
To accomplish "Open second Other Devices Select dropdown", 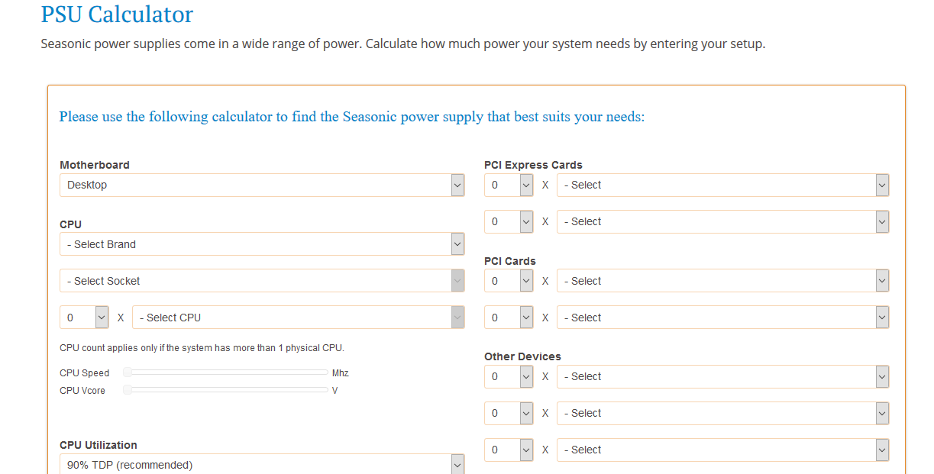I will [x=723, y=413].
